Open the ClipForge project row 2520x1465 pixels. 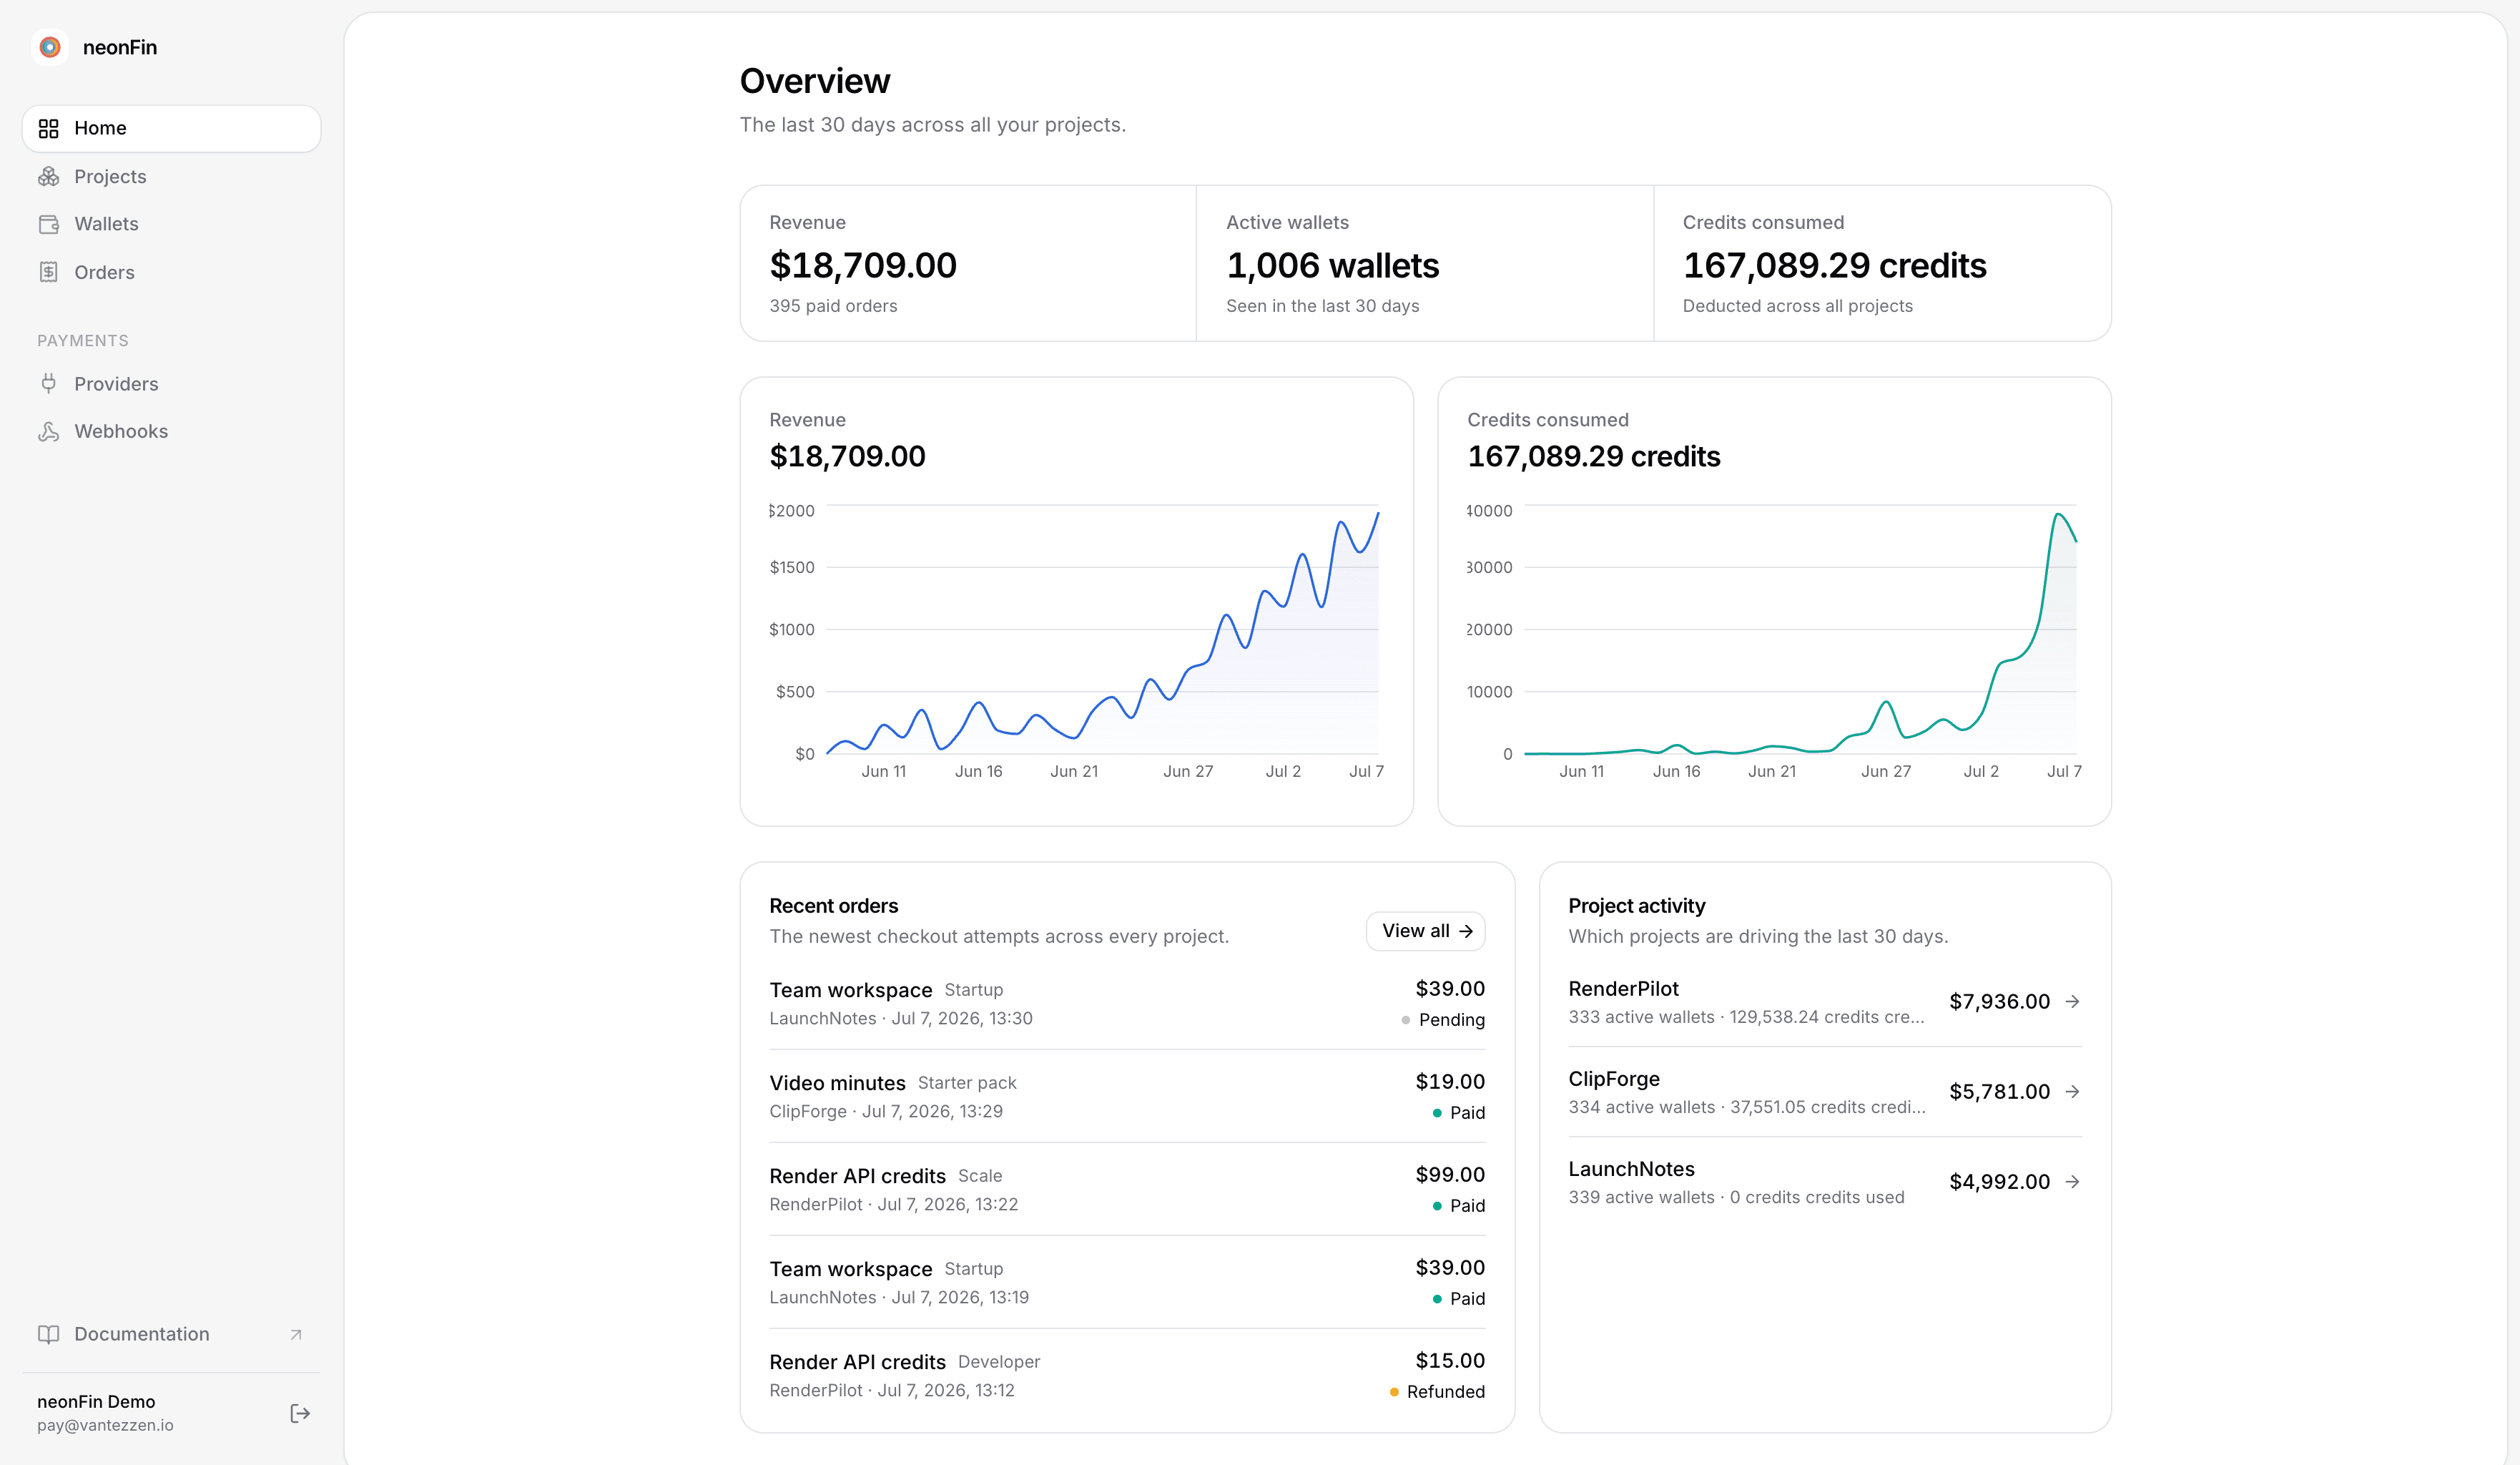point(1825,1091)
